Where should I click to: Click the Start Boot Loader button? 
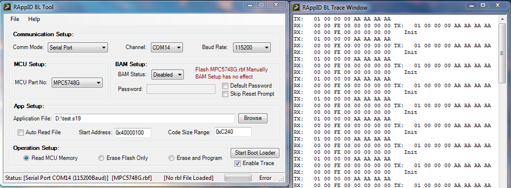point(255,153)
